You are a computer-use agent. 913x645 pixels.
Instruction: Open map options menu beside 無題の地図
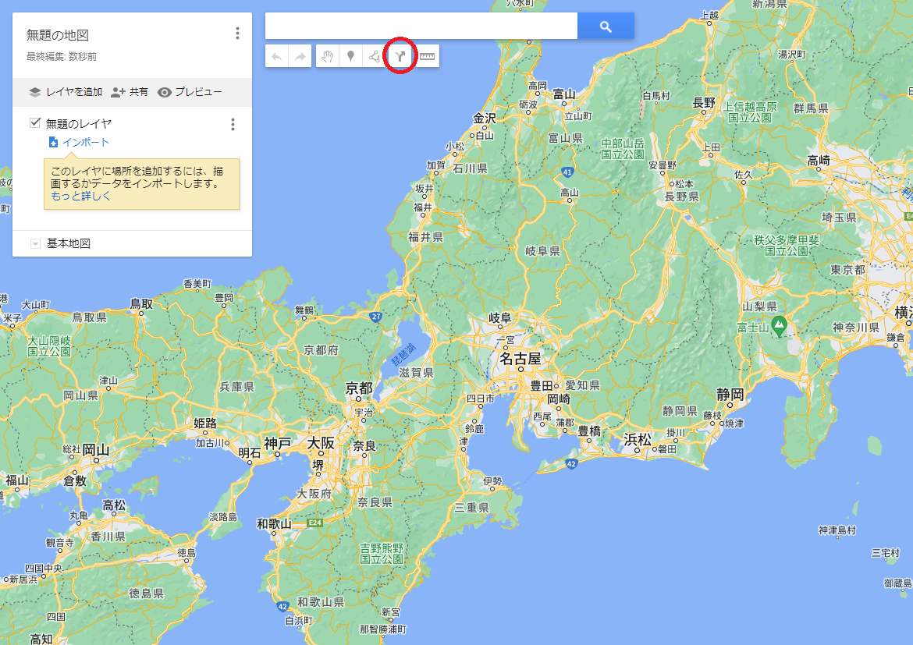[x=237, y=34]
